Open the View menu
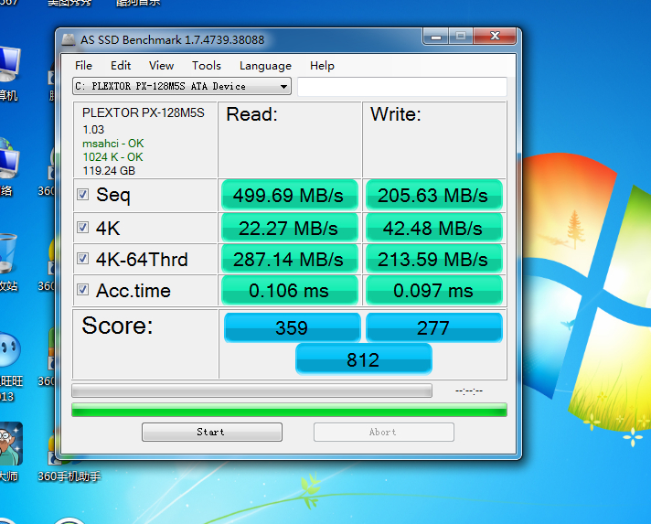 (x=161, y=66)
